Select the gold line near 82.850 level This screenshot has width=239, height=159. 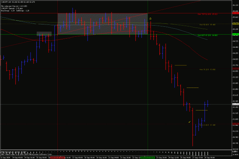tap(193, 88)
